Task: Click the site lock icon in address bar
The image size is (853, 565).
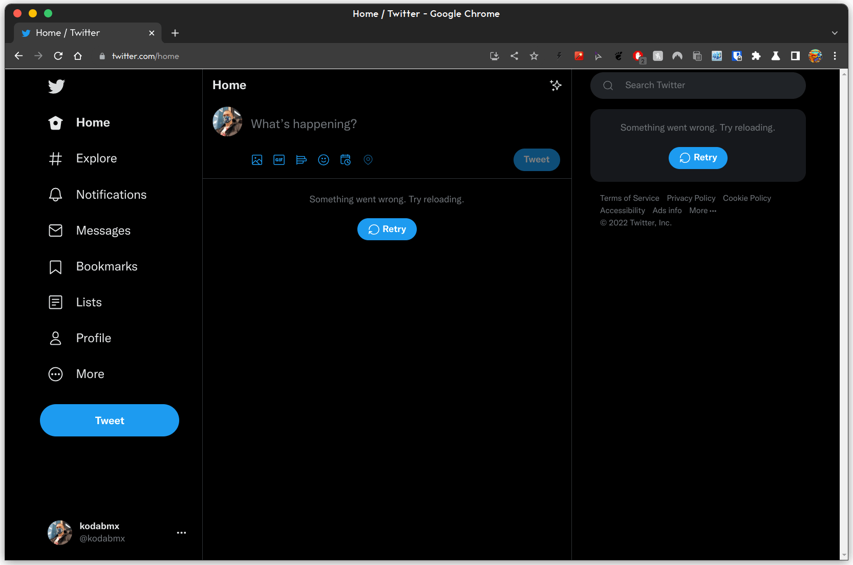Action: coord(102,56)
